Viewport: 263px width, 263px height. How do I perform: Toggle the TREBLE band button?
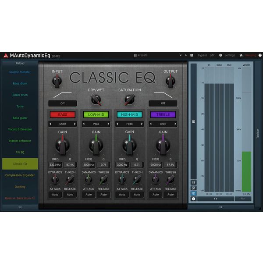[163, 114]
